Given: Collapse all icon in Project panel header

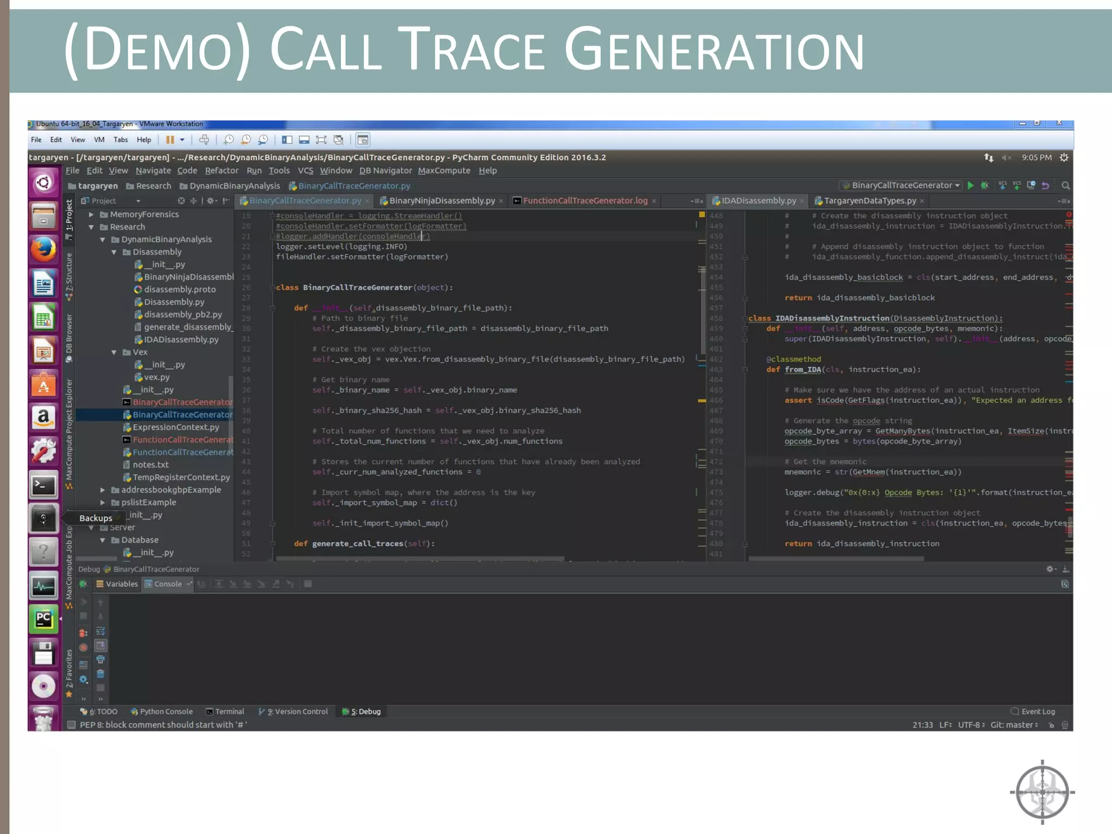Looking at the screenshot, I should [x=193, y=201].
